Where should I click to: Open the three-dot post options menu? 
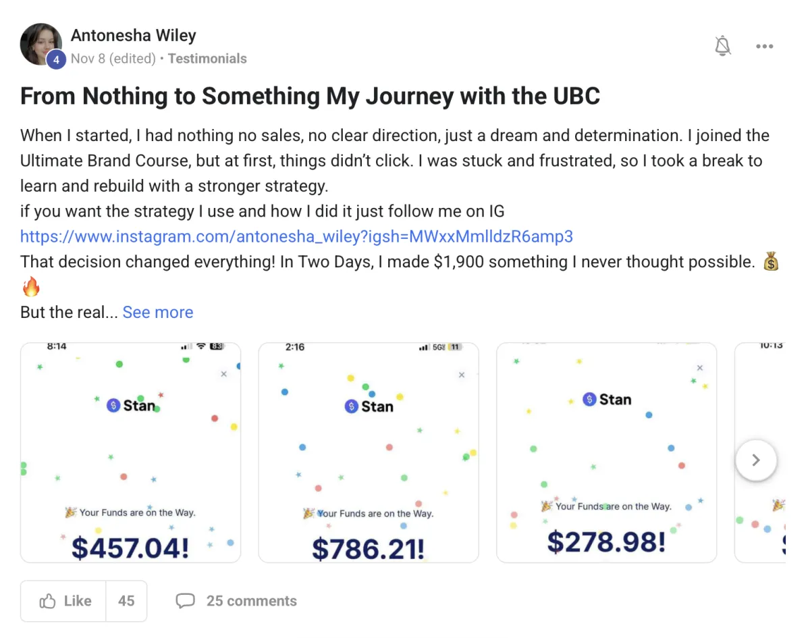(764, 46)
